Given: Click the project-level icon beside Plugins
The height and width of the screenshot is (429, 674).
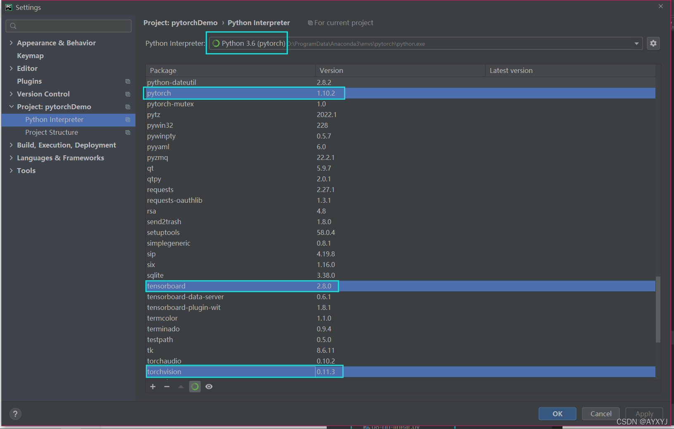Looking at the screenshot, I should click(128, 81).
